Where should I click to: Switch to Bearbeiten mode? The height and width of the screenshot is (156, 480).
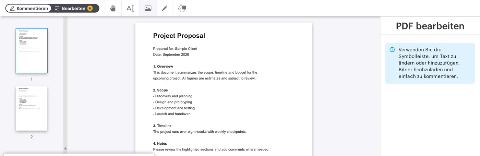(74, 8)
